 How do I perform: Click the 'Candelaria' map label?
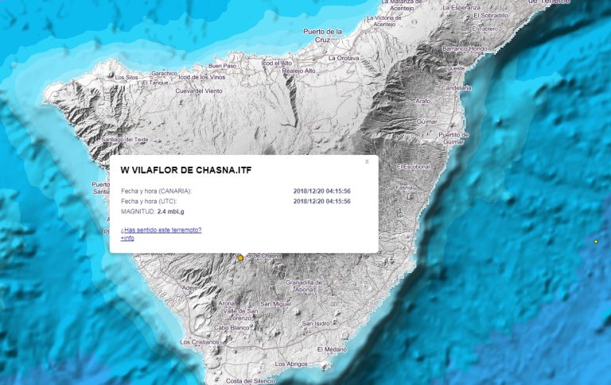point(457,88)
